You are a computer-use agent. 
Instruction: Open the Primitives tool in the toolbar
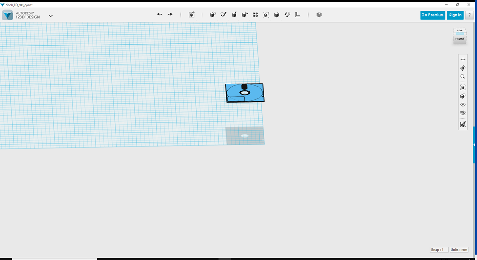click(212, 15)
